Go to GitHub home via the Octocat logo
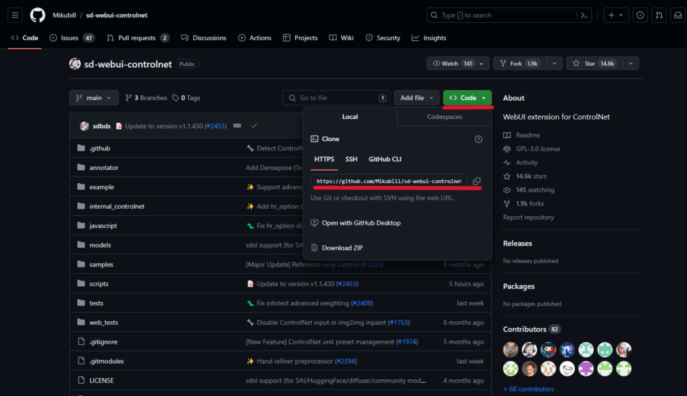This screenshot has height=396, width=687. pos(38,15)
